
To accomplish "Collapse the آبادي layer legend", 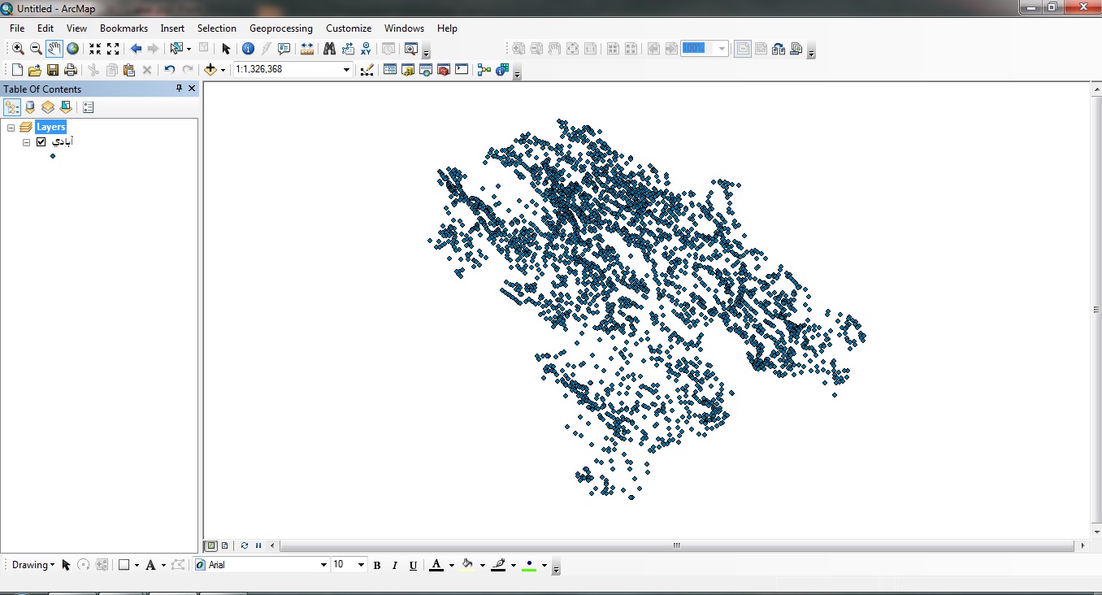I will point(26,142).
